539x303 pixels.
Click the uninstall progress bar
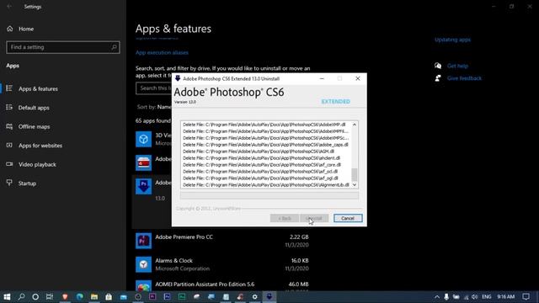[269, 196]
